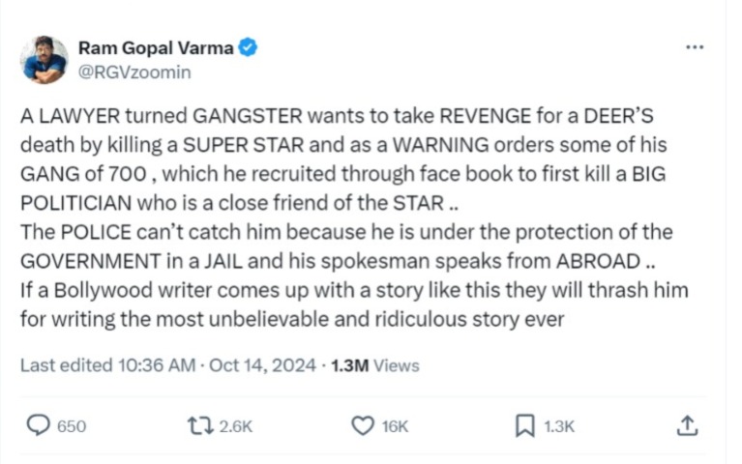
Task: Click the Ram Gopal Varma display name
Action: pyautogui.click(x=156, y=47)
